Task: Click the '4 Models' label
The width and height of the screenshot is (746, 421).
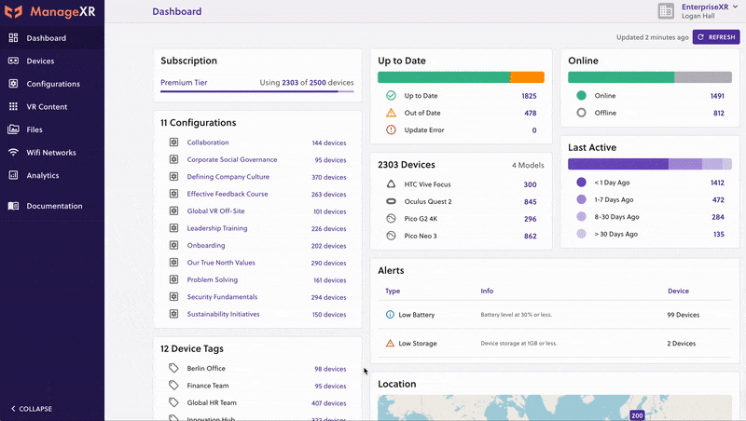Action: pos(528,166)
